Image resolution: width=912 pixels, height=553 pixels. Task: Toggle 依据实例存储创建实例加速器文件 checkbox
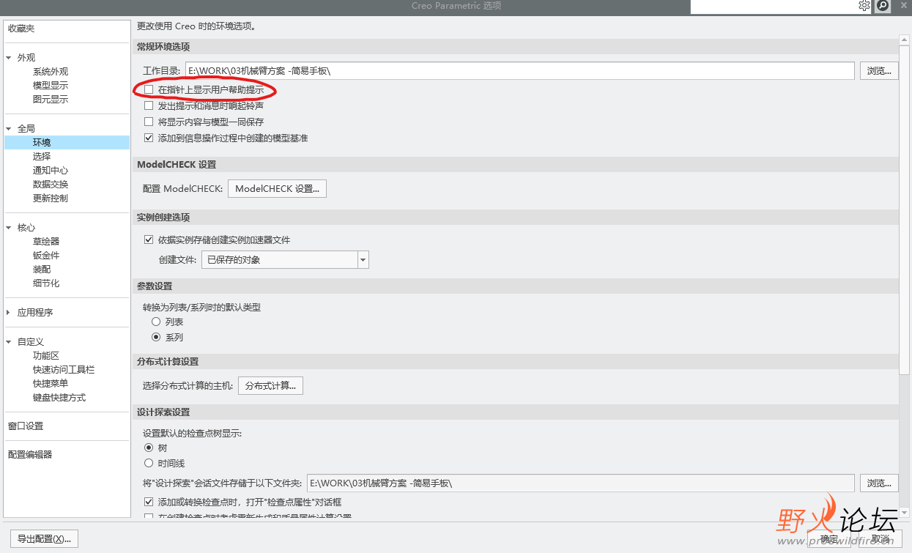click(149, 240)
